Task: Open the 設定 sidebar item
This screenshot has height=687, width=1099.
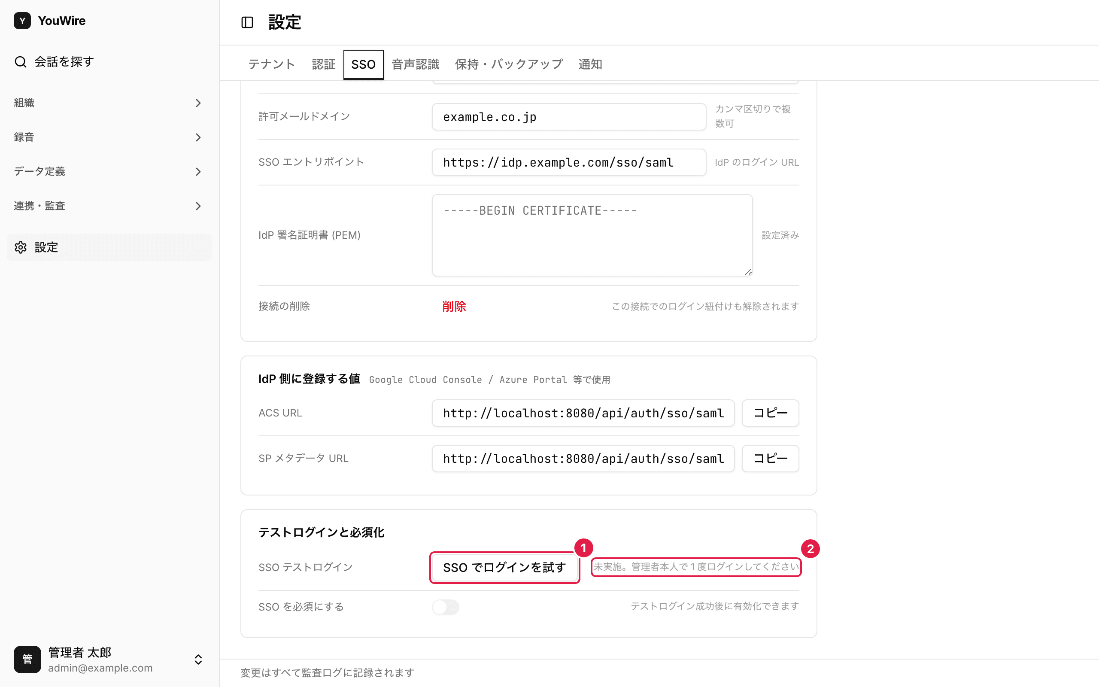Action: [x=109, y=247]
